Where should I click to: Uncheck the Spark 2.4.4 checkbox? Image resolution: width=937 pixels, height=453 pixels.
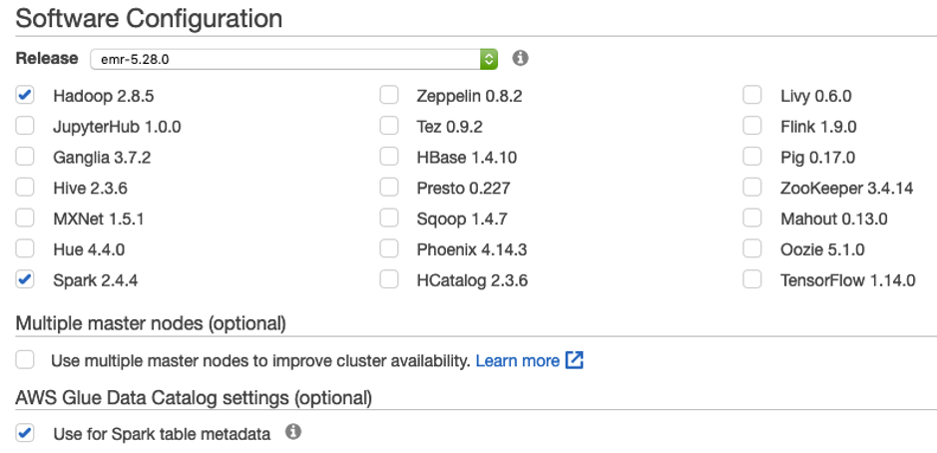tap(25, 279)
